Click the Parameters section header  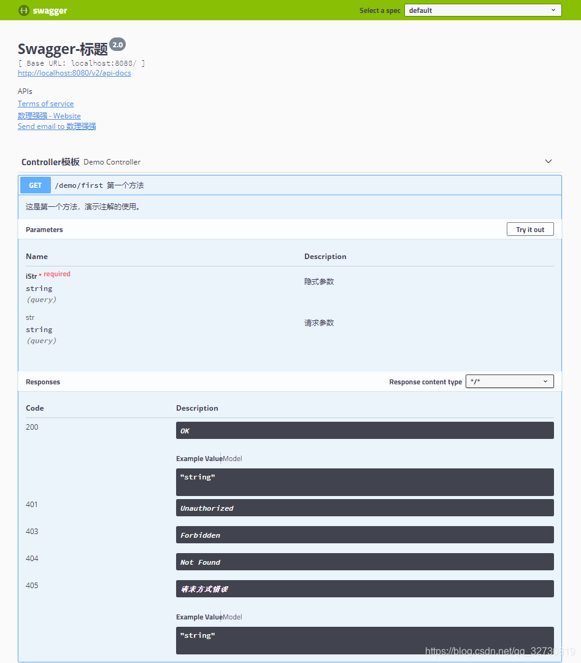click(x=44, y=230)
